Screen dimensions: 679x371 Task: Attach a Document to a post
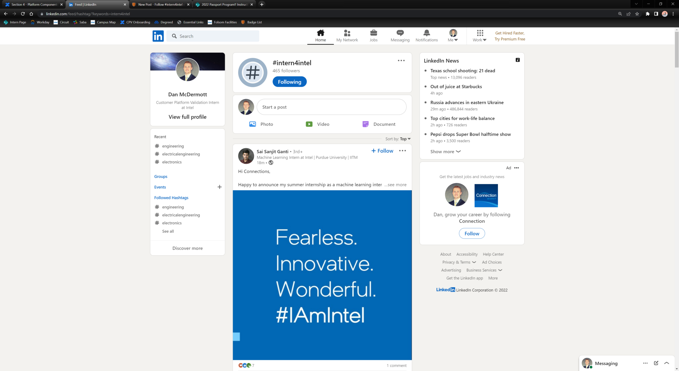pos(379,124)
